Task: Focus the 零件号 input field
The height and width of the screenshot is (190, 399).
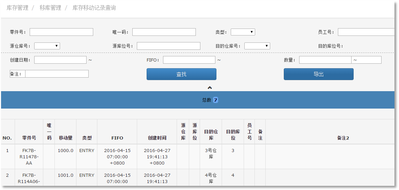Action: pyautogui.click(x=61, y=32)
